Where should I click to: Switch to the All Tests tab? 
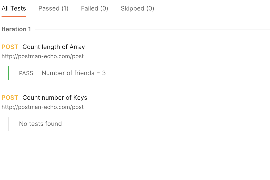[x=14, y=8]
